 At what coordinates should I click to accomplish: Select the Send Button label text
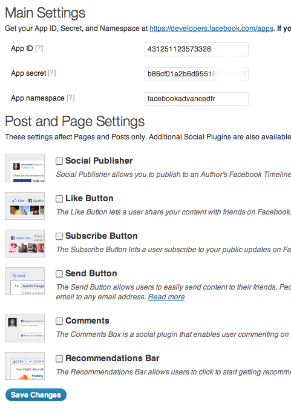pyautogui.click(x=91, y=273)
